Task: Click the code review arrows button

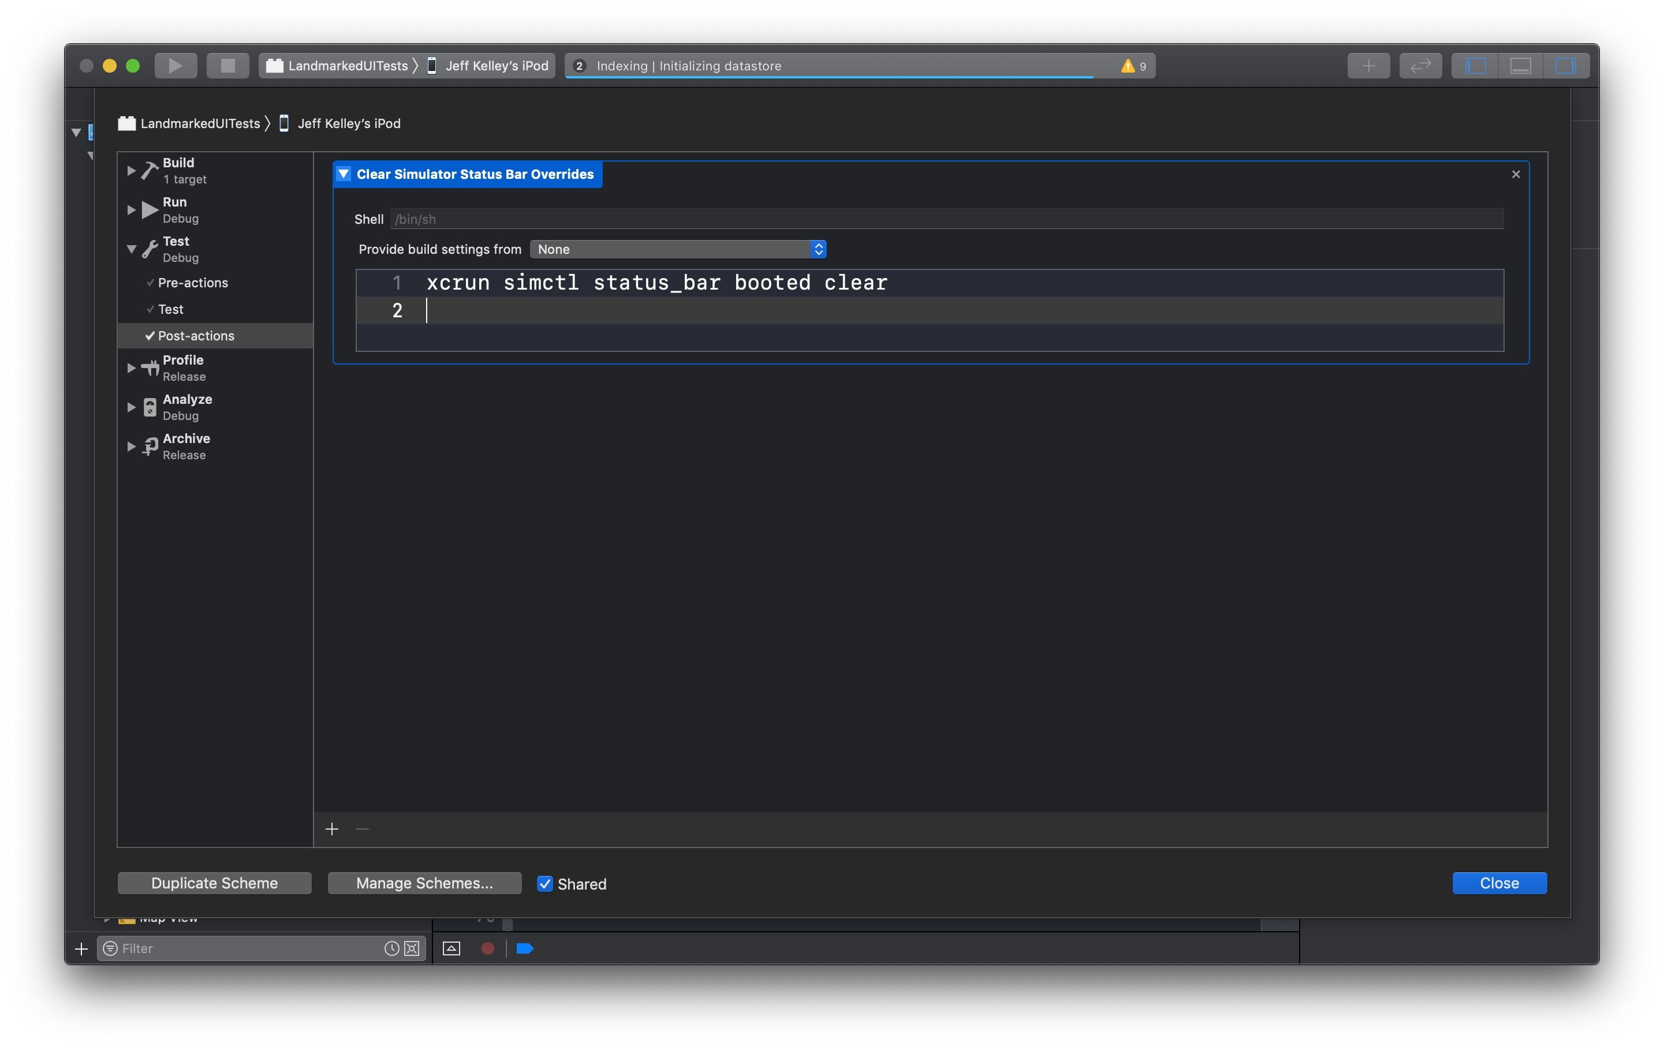Action: tap(1420, 66)
